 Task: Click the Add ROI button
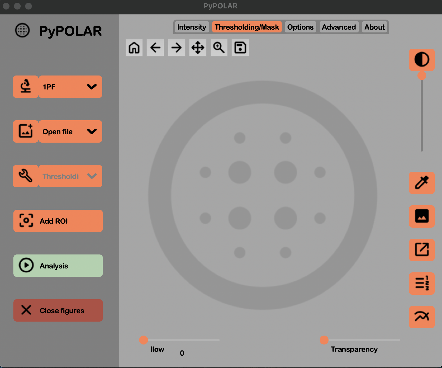pos(58,221)
